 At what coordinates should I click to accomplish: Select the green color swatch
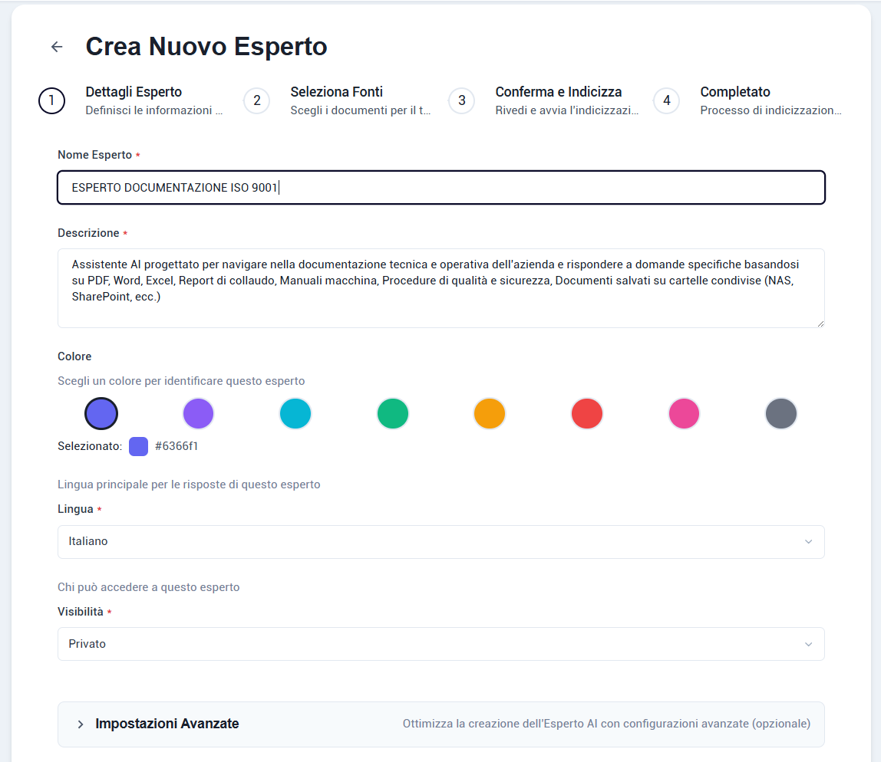point(393,414)
